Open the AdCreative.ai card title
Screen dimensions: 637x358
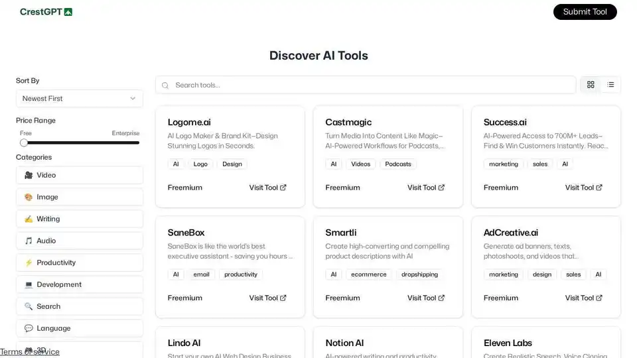coord(511,233)
